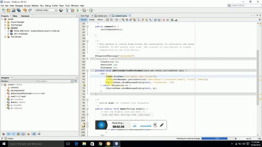Switch to the Sample.java editor tab
Image resolution: width=262 pixels, height=147 pixels.
point(102,16)
